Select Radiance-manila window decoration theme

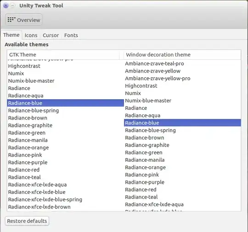182,160
